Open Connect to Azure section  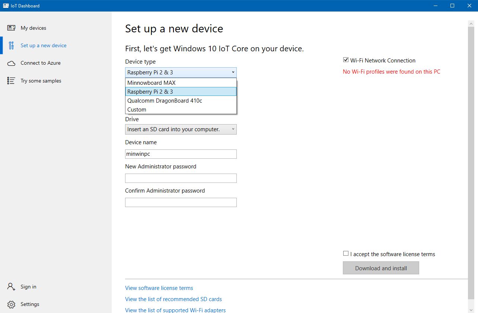click(x=56, y=63)
